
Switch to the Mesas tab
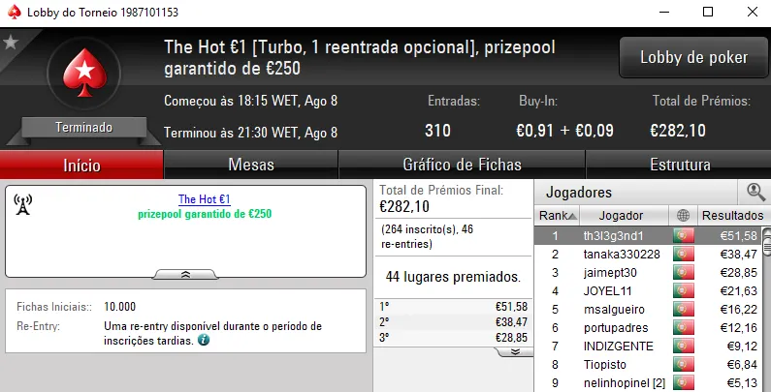[250, 165]
